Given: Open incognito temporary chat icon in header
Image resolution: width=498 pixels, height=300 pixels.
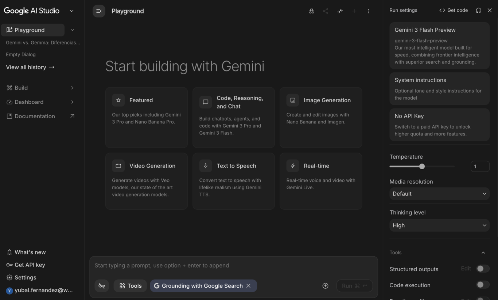Looking at the screenshot, I should click(x=311, y=11).
